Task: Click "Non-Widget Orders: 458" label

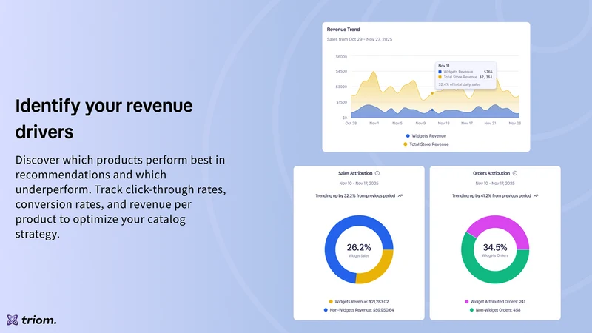Action: (497, 310)
